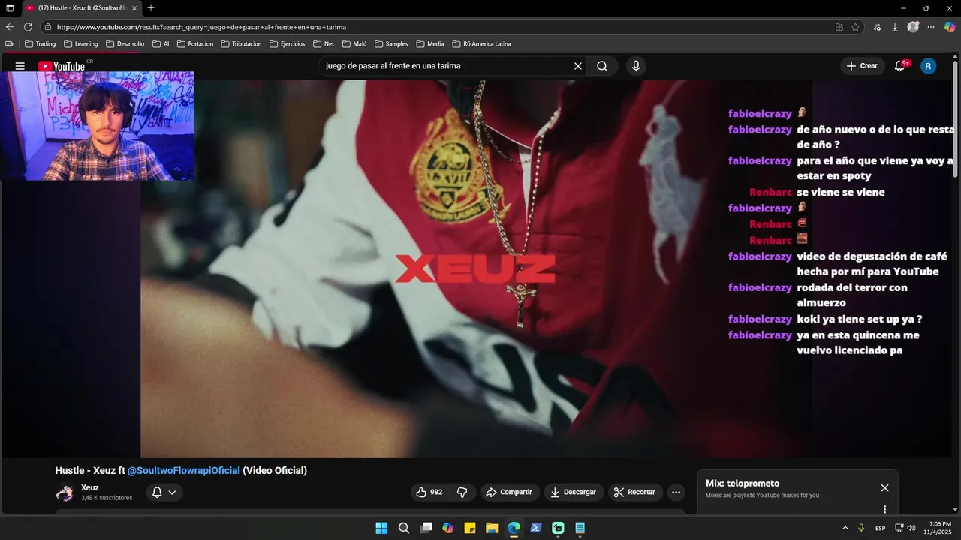The height and width of the screenshot is (540, 961).
Task: Click the browser address bar URL
Action: 201,27
